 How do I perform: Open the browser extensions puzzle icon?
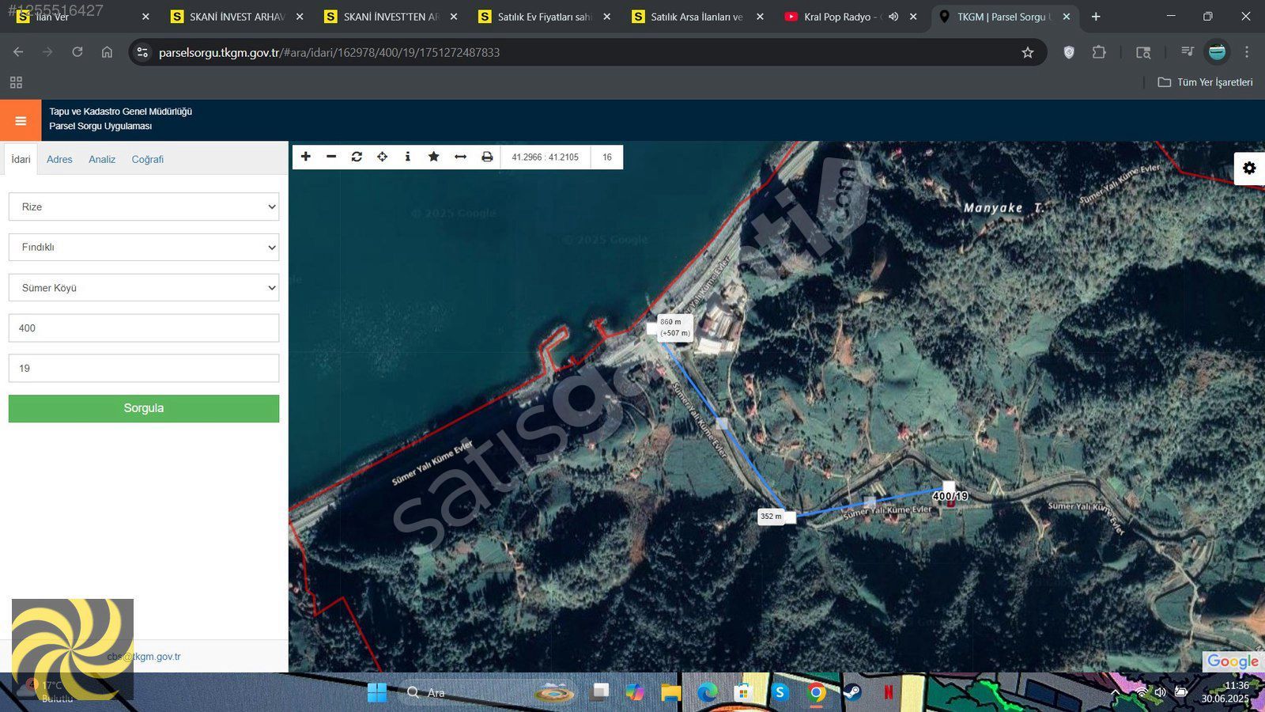[x=1098, y=52]
